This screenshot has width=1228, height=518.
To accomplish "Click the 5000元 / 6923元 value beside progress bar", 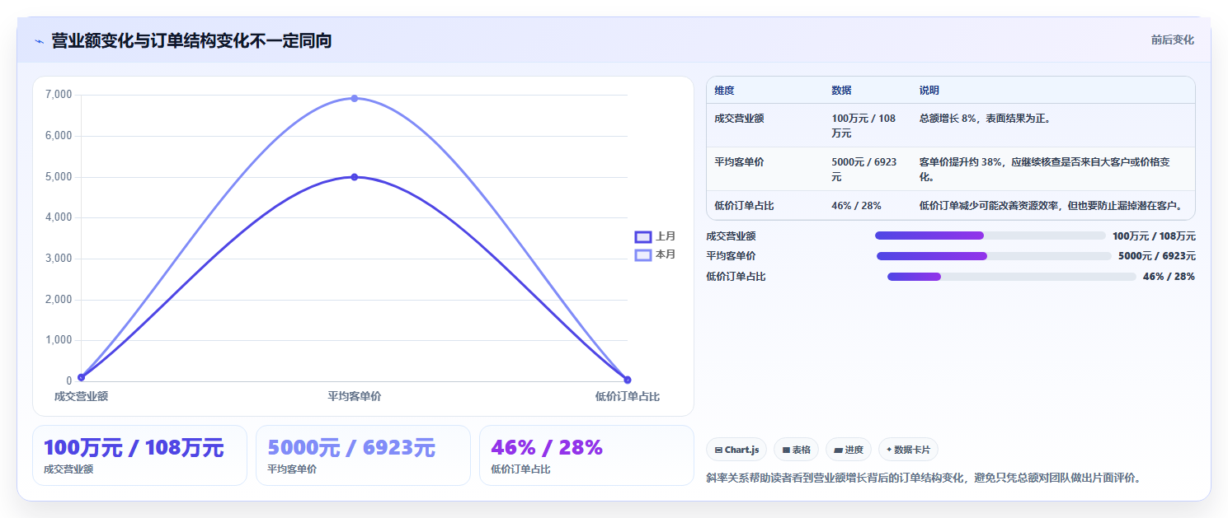I will pos(1157,256).
